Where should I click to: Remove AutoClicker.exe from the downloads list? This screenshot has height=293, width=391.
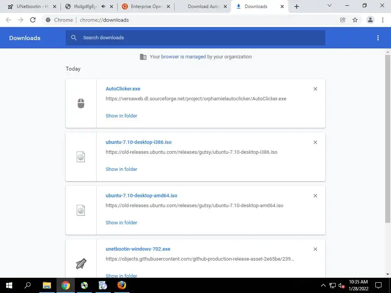tap(315, 89)
